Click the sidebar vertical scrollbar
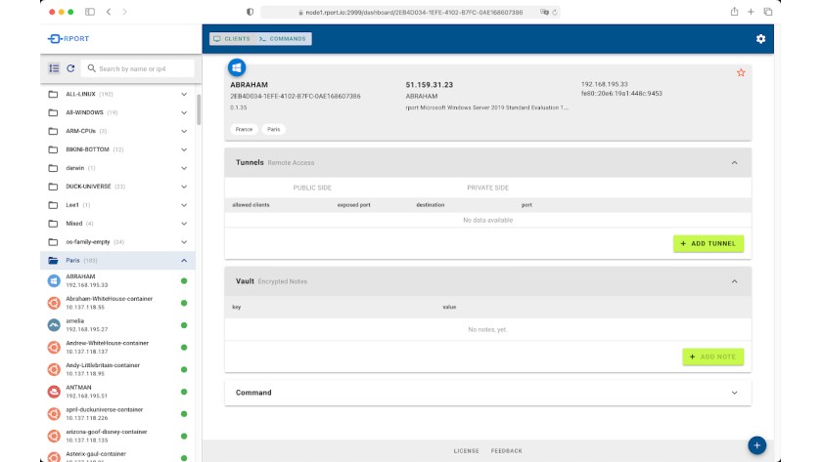 [199, 109]
